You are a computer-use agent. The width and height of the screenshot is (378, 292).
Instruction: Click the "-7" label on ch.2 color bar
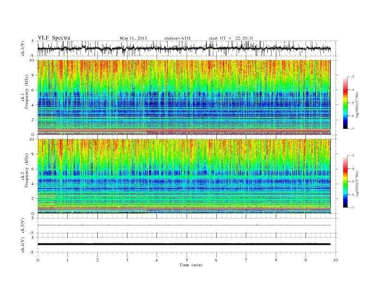tap(352, 208)
